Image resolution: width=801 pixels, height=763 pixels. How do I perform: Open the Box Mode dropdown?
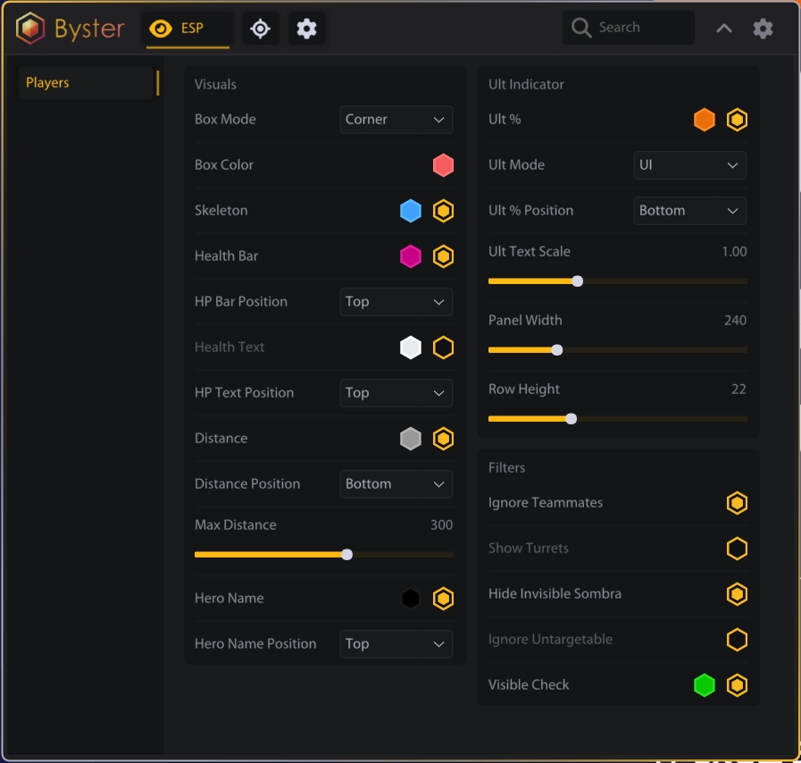pos(396,119)
